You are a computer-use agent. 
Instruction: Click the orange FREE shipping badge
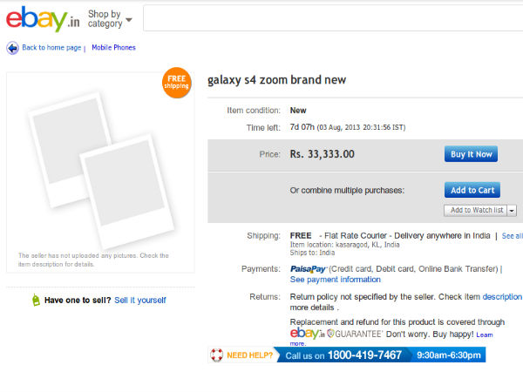pyautogui.click(x=176, y=83)
